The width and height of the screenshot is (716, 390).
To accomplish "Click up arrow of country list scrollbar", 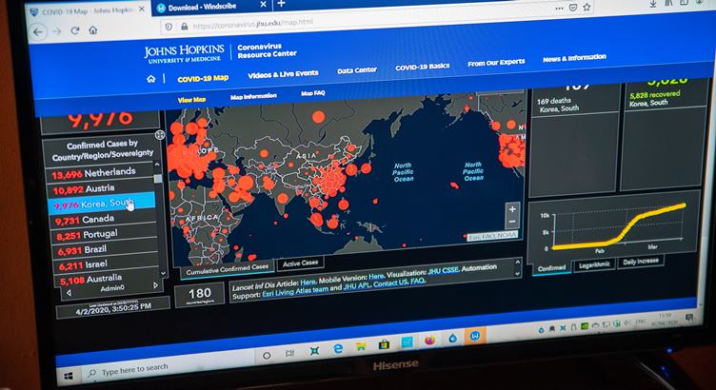I will click(157, 165).
